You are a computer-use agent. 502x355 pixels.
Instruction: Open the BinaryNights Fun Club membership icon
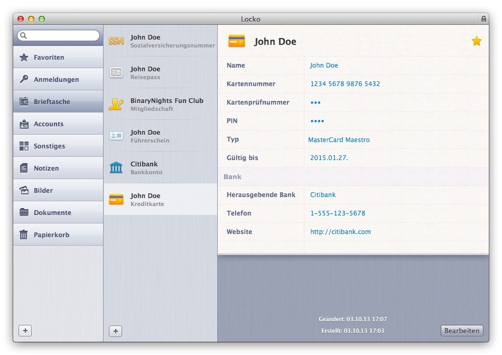[x=116, y=104]
